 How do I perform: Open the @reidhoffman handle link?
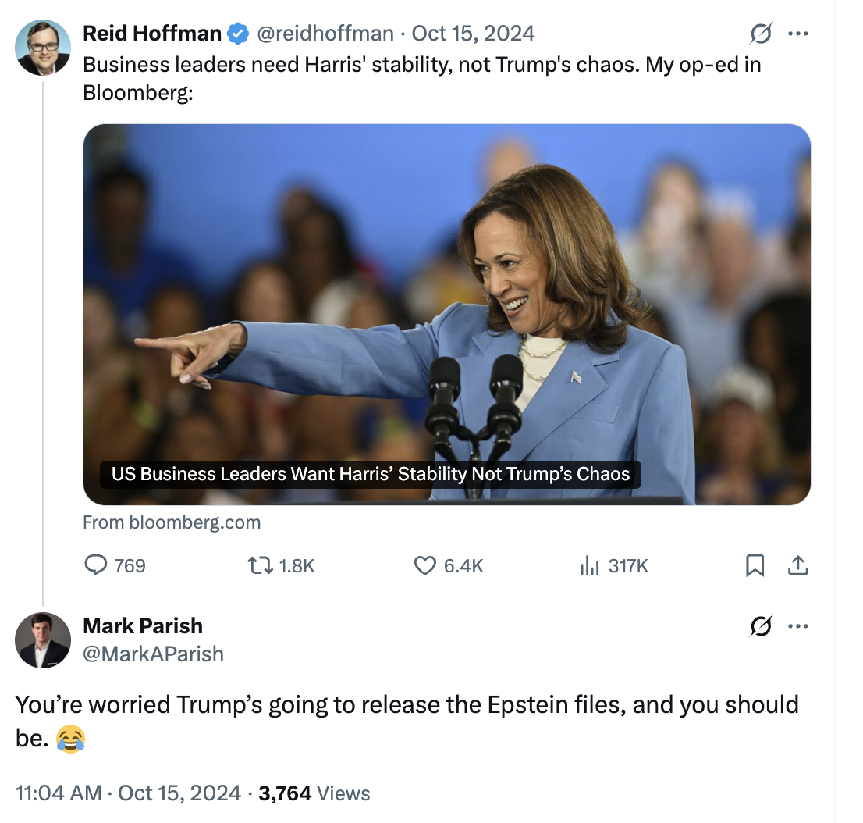pos(325,34)
